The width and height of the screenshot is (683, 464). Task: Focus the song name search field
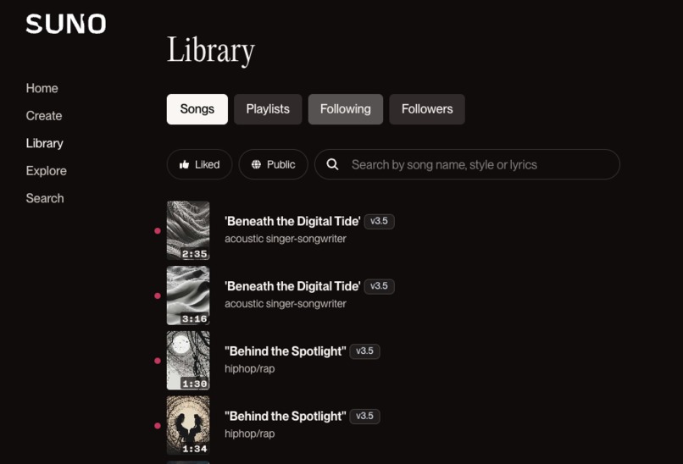tap(468, 164)
